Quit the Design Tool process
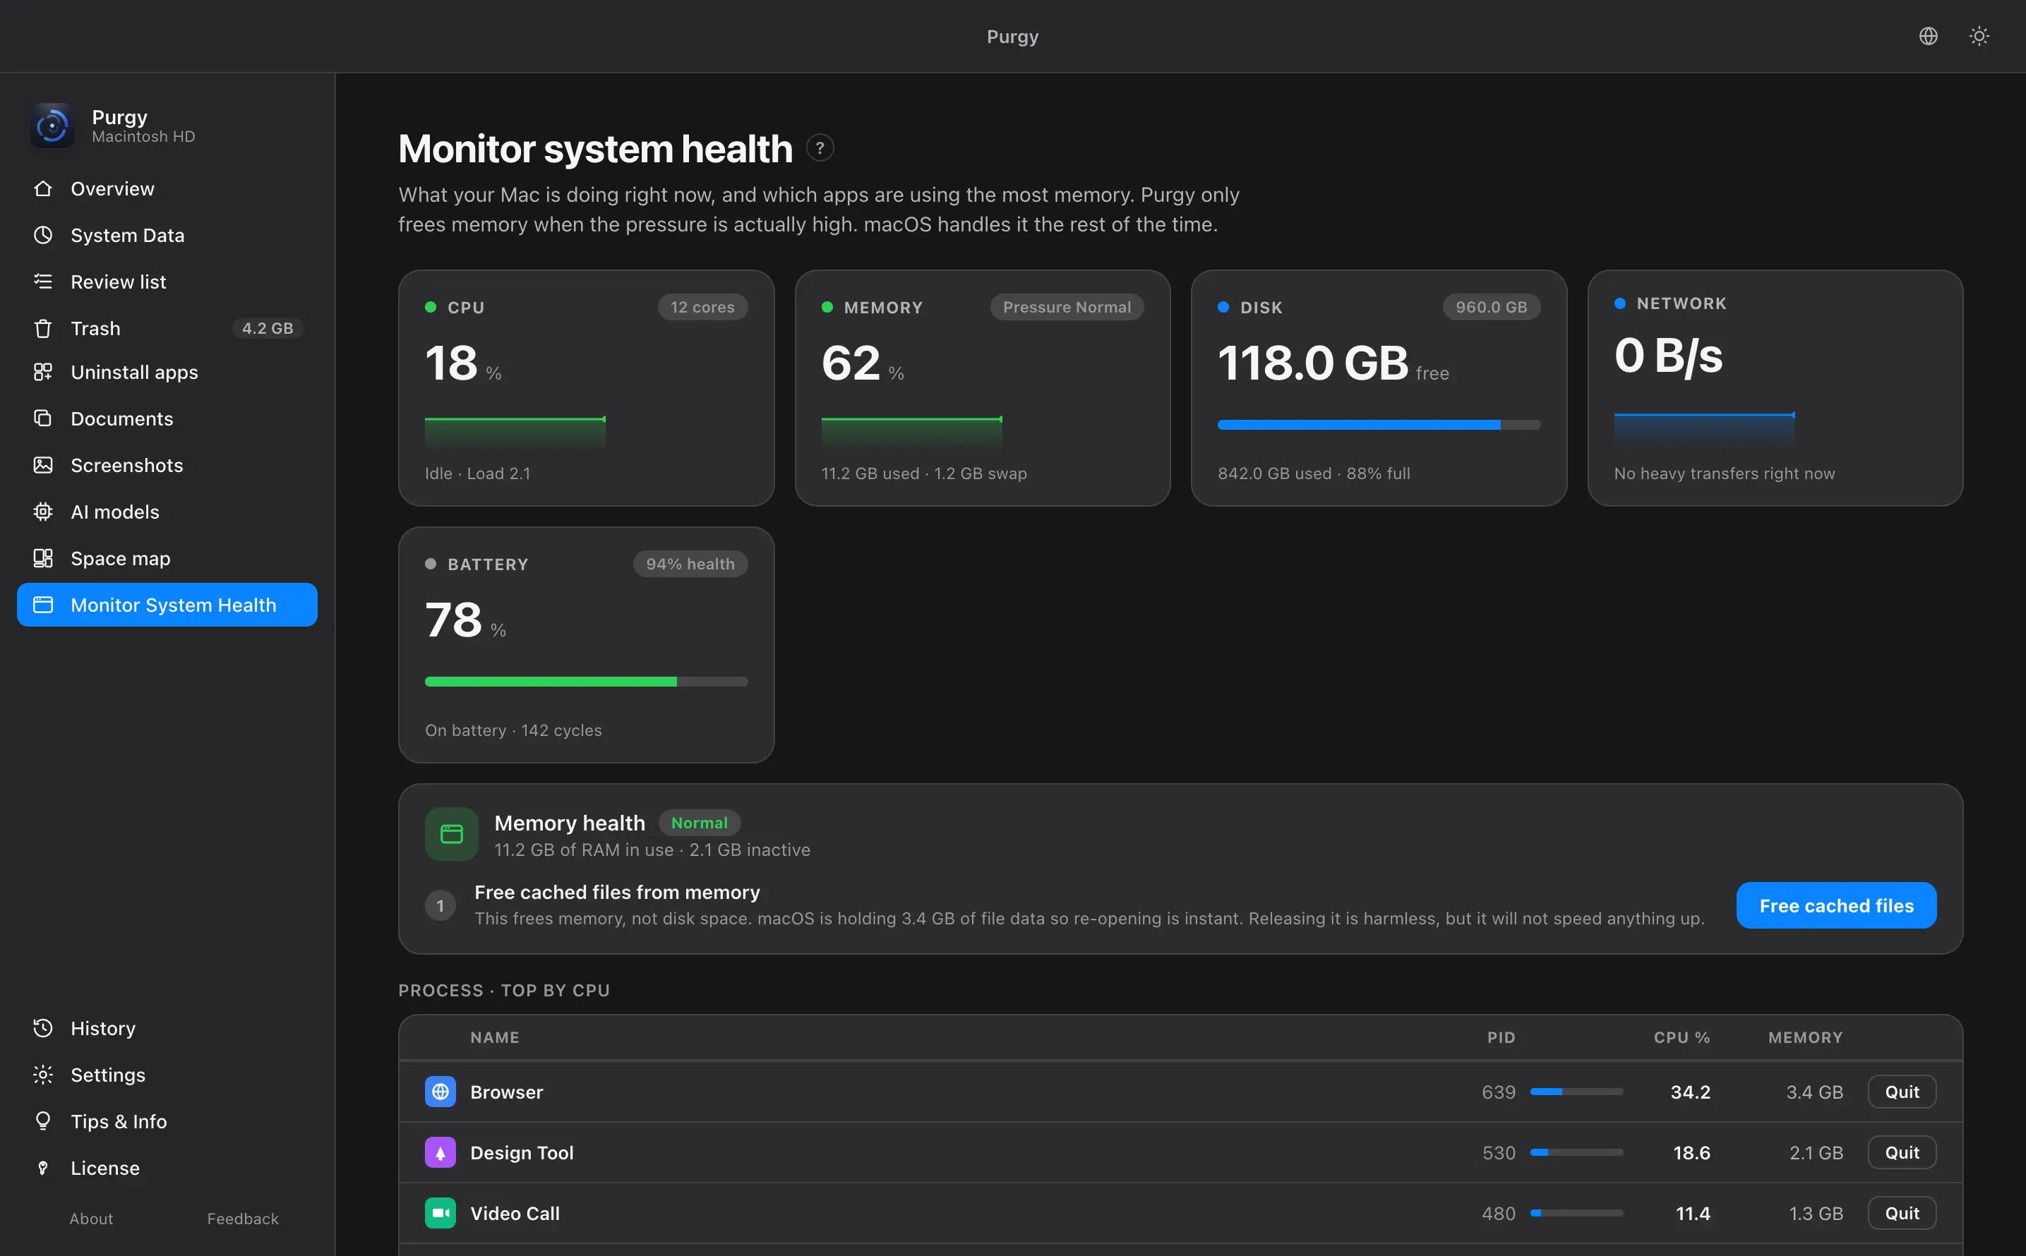The height and width of the screenshot is (1256, 2026). pos(1902,1152)
